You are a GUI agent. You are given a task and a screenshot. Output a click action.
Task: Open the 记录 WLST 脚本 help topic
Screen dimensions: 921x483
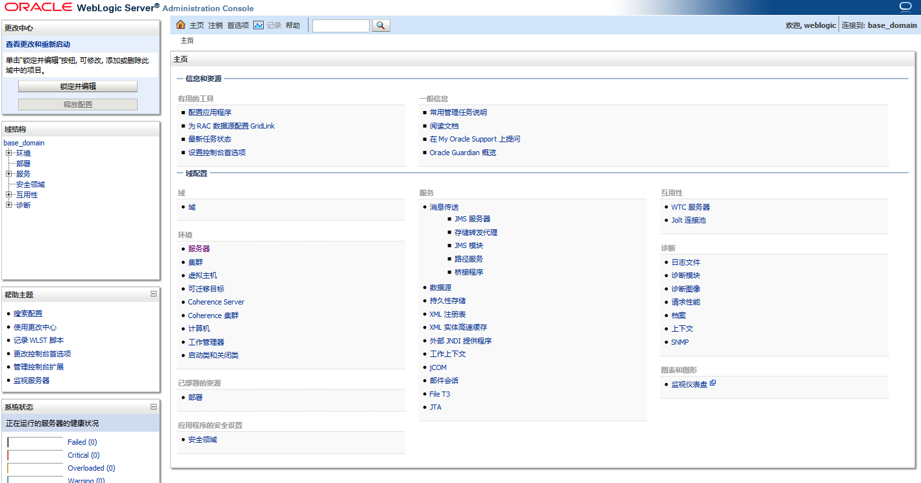pos(39,340)
